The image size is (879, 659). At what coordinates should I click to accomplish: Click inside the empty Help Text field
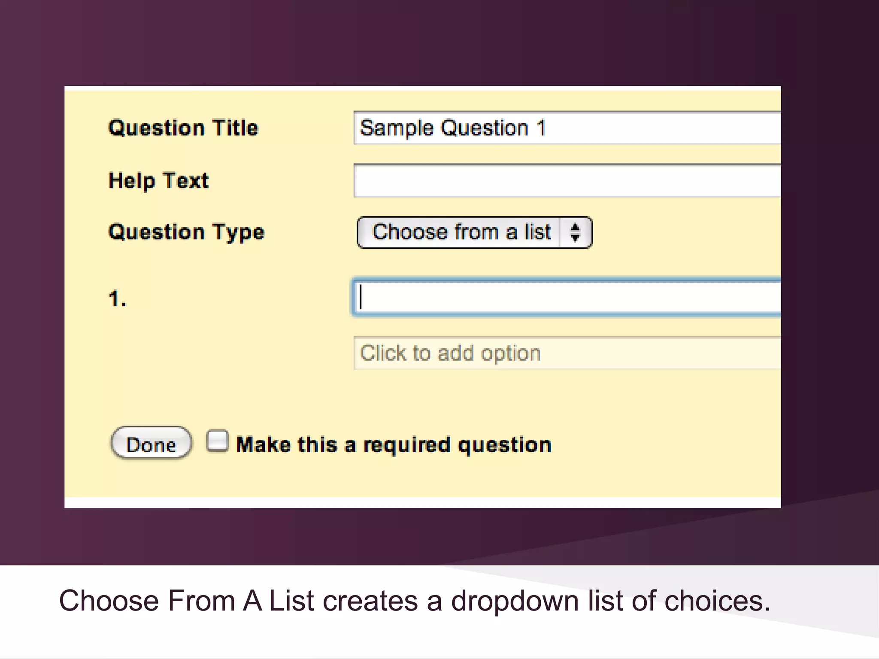567,181
